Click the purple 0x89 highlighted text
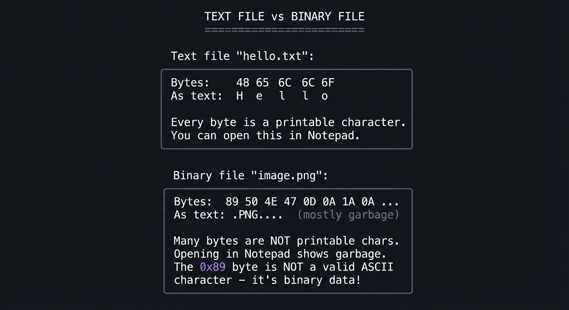The height and width of the screenshot is (310, 569). pyautogui.click(x=213, y=267)
